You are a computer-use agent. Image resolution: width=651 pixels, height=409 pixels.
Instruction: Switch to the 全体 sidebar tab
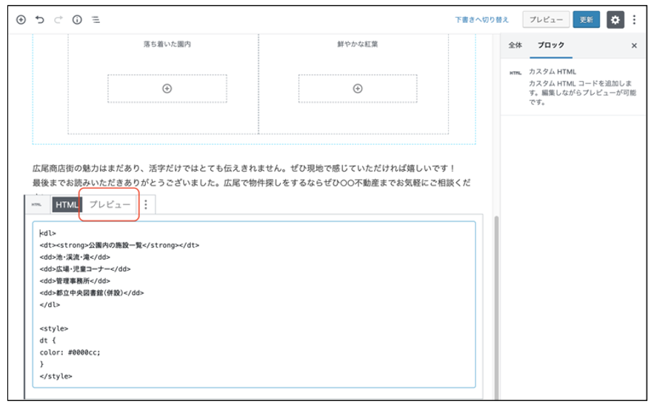[x=515, y=46]
